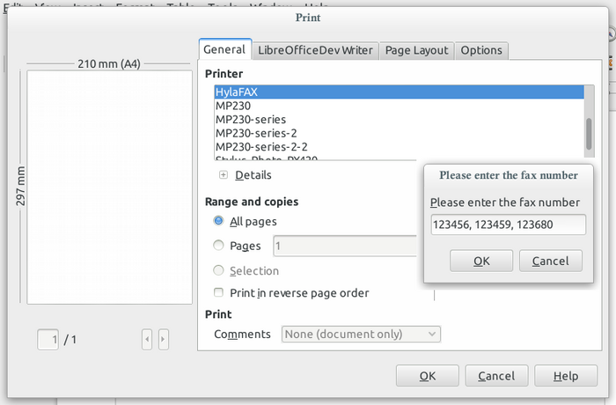Viewport: 616px width, 405px height.
Task: Cancel the Print dialog
Action: pos(496,376)
